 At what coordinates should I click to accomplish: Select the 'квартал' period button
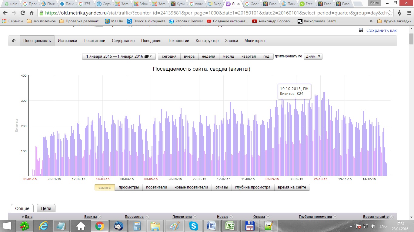[x=249, y=56]
